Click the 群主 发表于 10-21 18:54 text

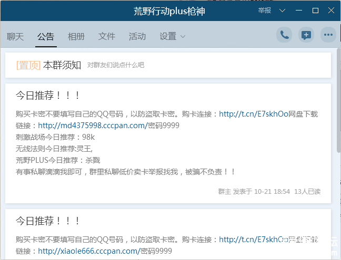254,191
